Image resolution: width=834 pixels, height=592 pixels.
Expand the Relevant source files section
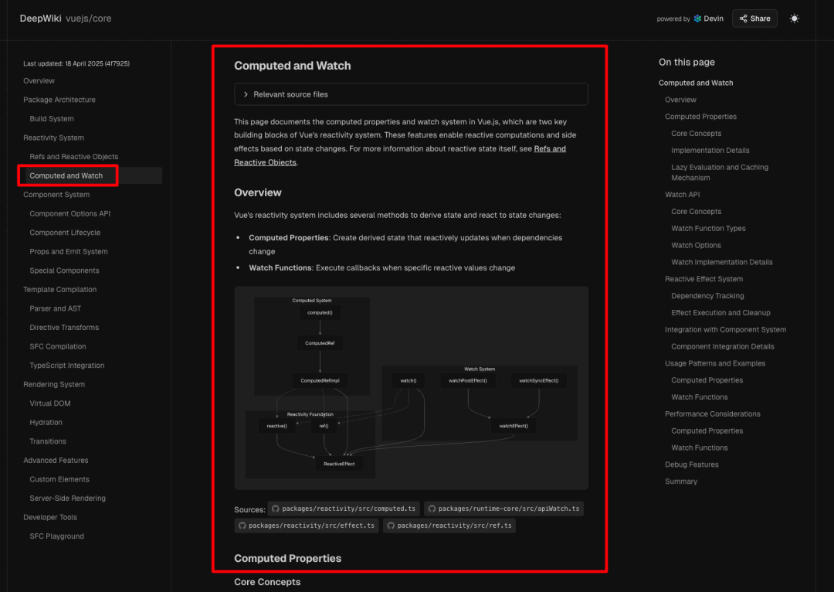coord(411,94)
